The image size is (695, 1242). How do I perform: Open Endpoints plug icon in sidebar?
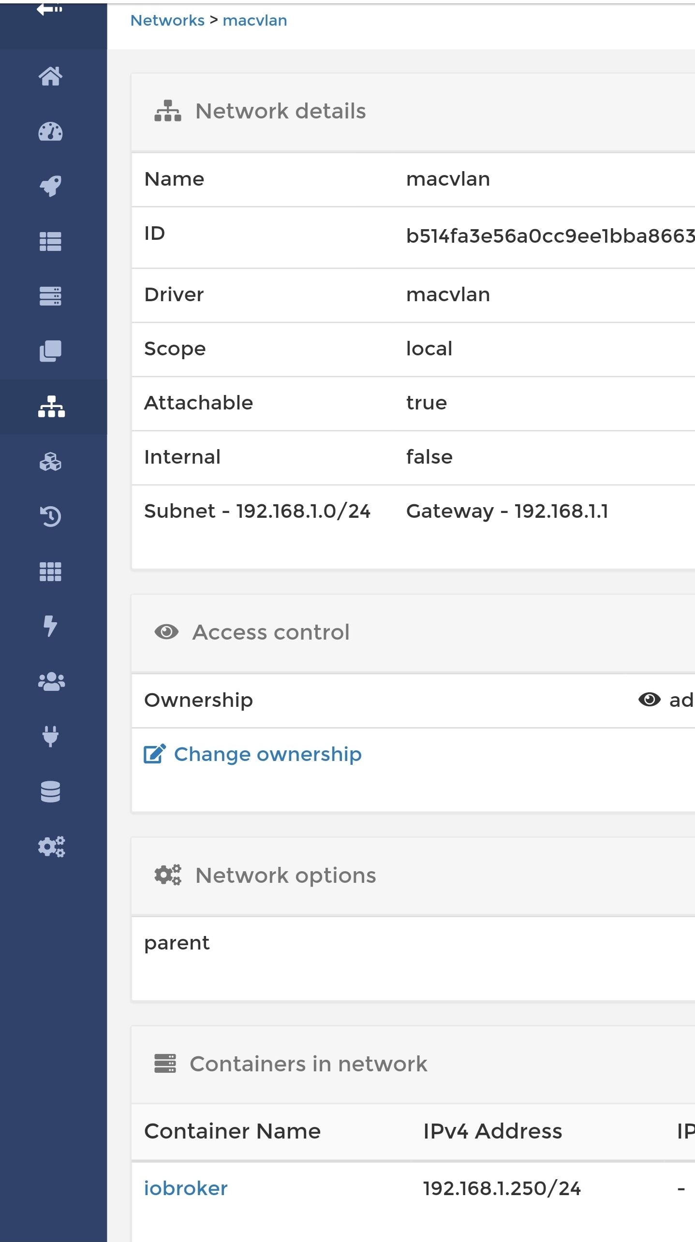[x=51, y=736]
